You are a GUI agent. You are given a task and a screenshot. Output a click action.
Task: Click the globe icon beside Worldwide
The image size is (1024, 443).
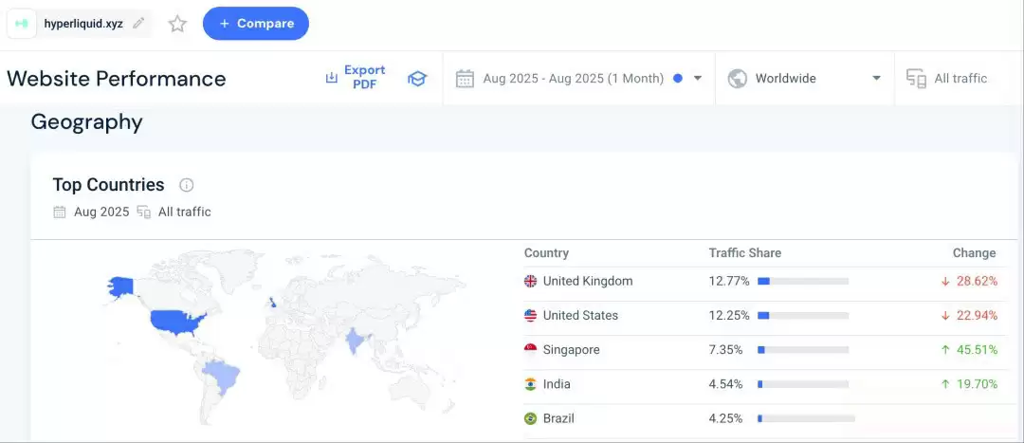(738, 79)
